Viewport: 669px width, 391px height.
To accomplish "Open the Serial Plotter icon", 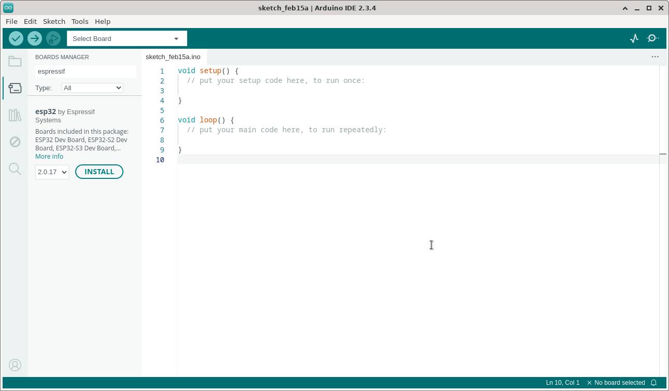I will click(634, 38).
